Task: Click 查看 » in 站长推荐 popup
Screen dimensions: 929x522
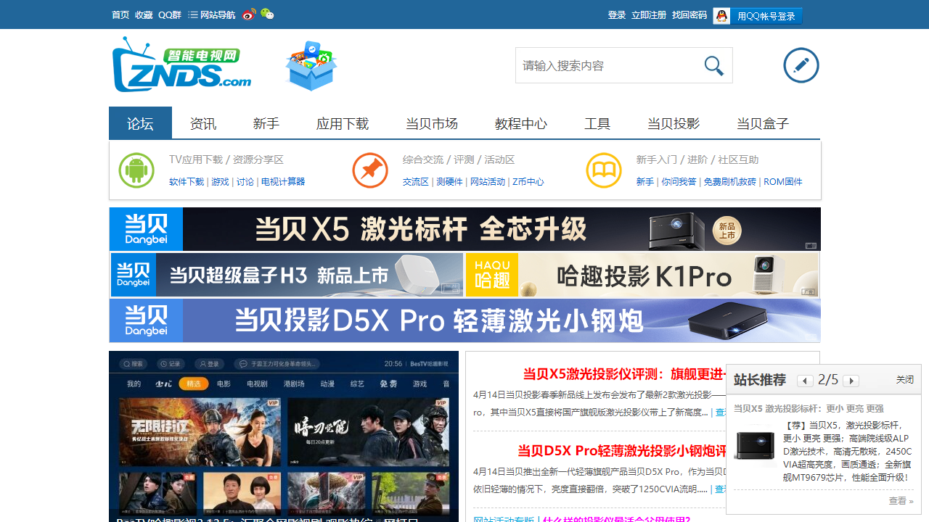Action: tap(901, 501)
